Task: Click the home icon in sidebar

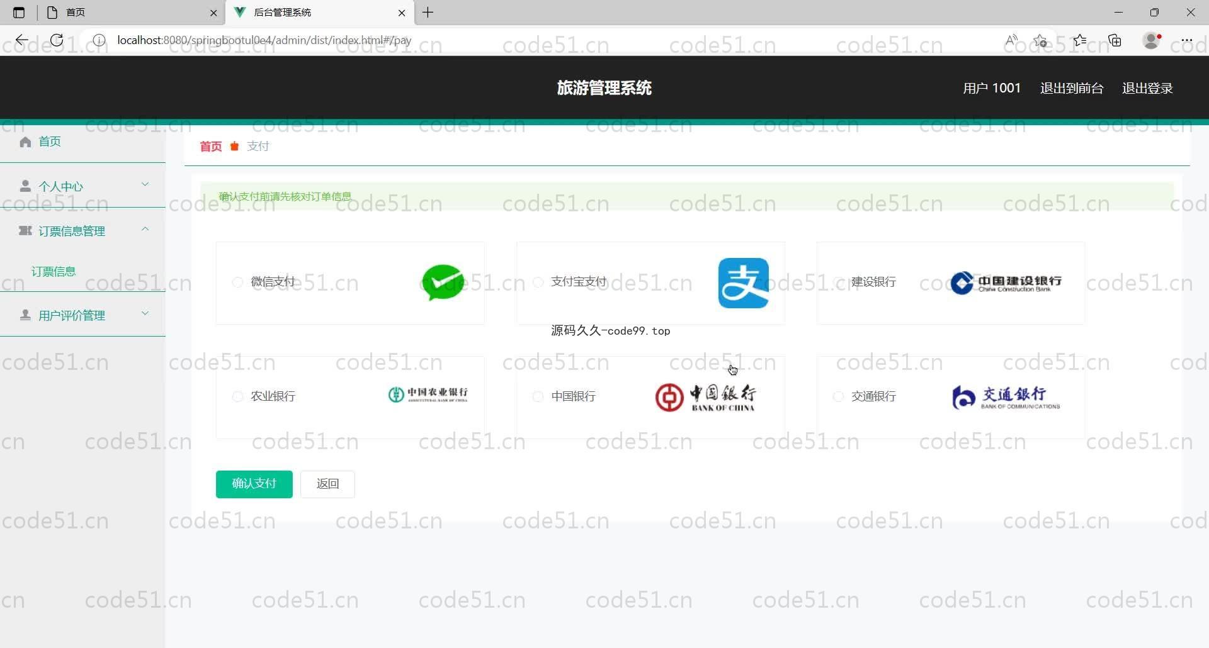Action: pyautogui.click(x=25, y=142)
